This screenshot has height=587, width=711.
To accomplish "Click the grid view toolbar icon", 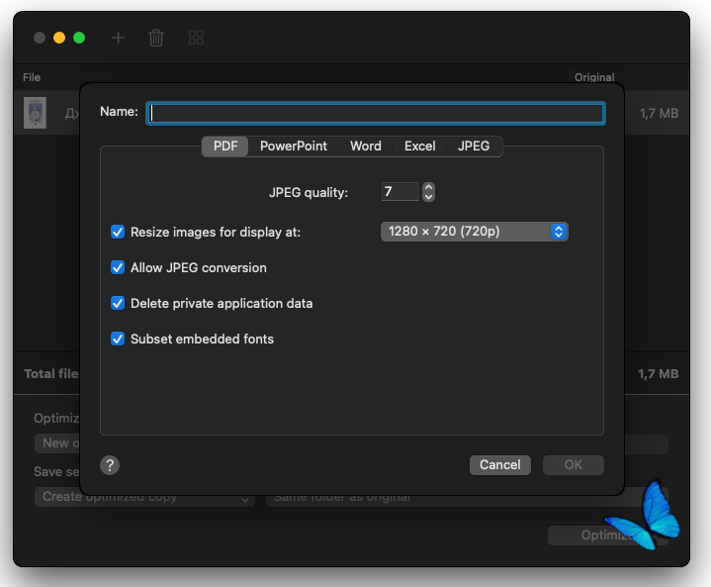I will point(196,38).
